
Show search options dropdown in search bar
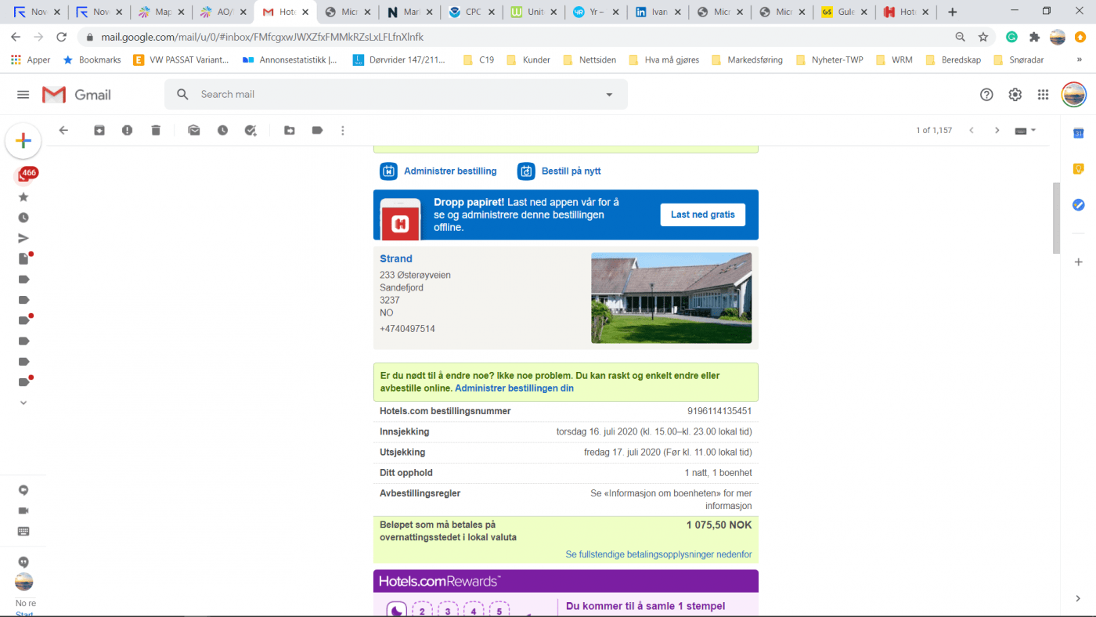click(x=609, y=95)
